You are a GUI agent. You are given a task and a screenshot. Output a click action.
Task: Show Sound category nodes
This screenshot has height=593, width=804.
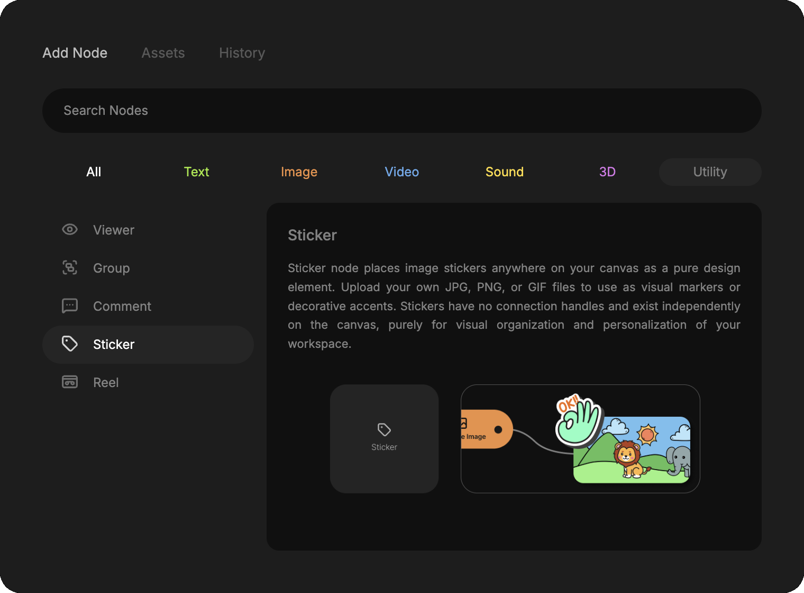[x=504, y=172]
